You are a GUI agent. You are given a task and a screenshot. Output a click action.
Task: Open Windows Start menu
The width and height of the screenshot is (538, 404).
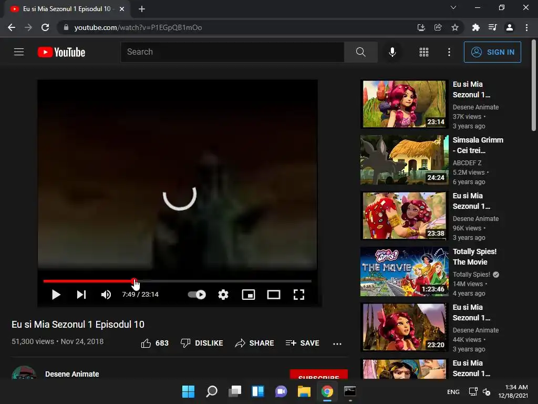188,391
